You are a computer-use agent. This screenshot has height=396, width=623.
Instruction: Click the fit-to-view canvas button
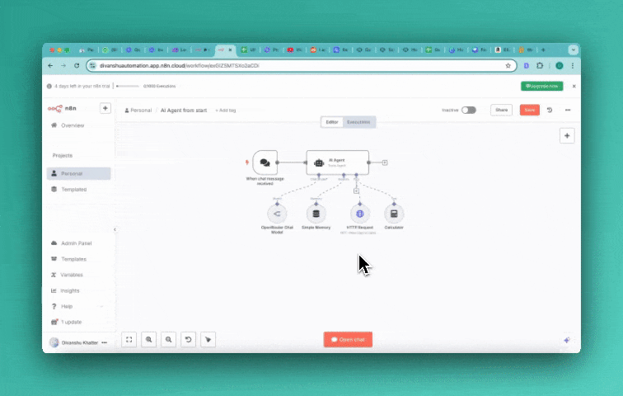pos(129,340)
